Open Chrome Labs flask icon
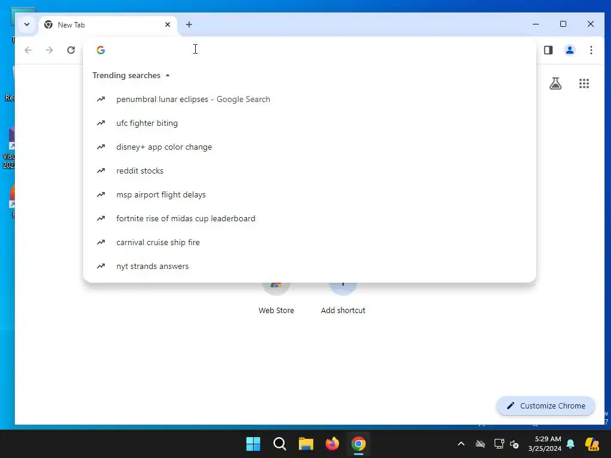 (x=556, y=83)
